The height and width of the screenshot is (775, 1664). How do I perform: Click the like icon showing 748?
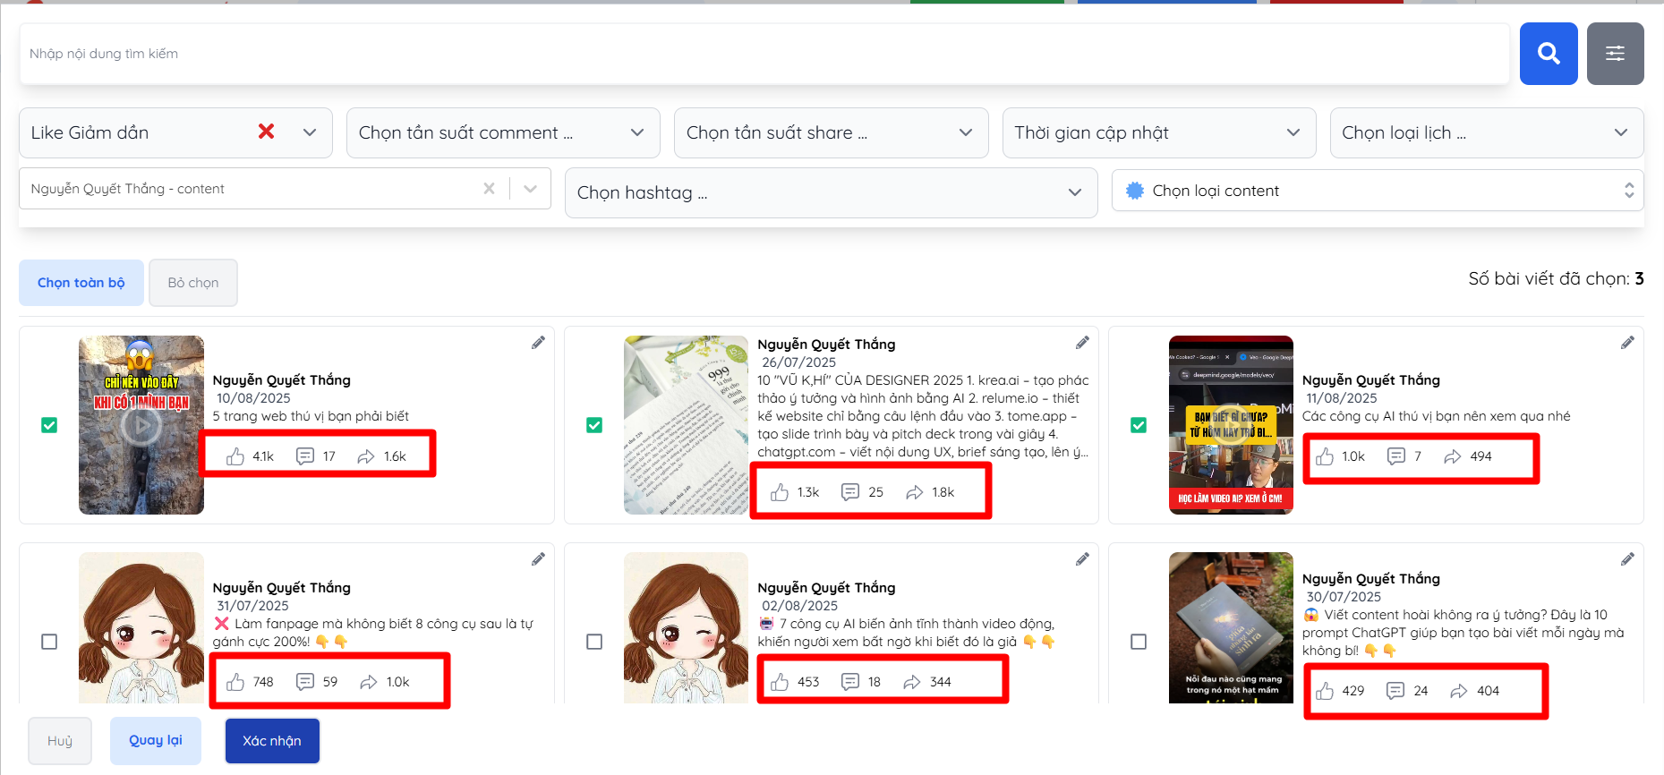tap(235, 682)
